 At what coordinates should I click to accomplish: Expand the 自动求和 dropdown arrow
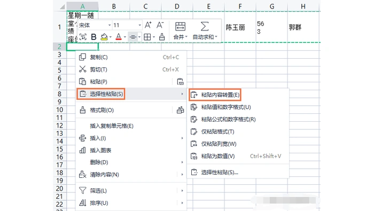pos(216,37)
